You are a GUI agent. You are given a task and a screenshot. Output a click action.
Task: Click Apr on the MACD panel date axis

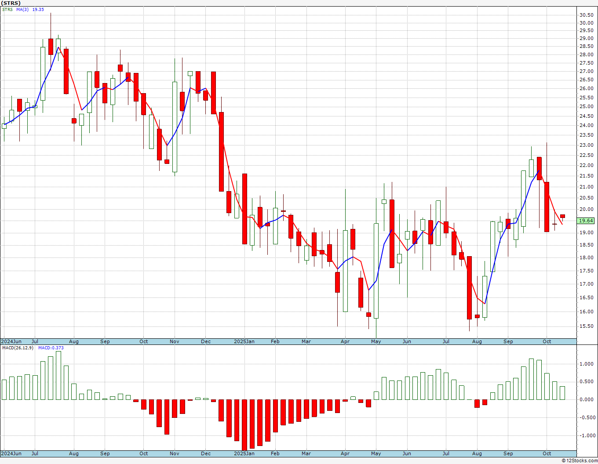pos(345,453)
